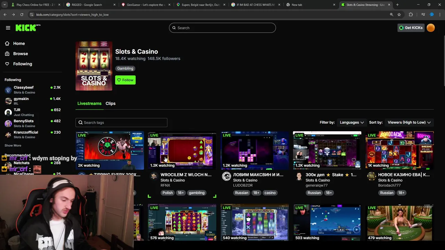Open the RFNX stream thumbnail
Screen dimensions: 445x250
(x=182, y=150)
